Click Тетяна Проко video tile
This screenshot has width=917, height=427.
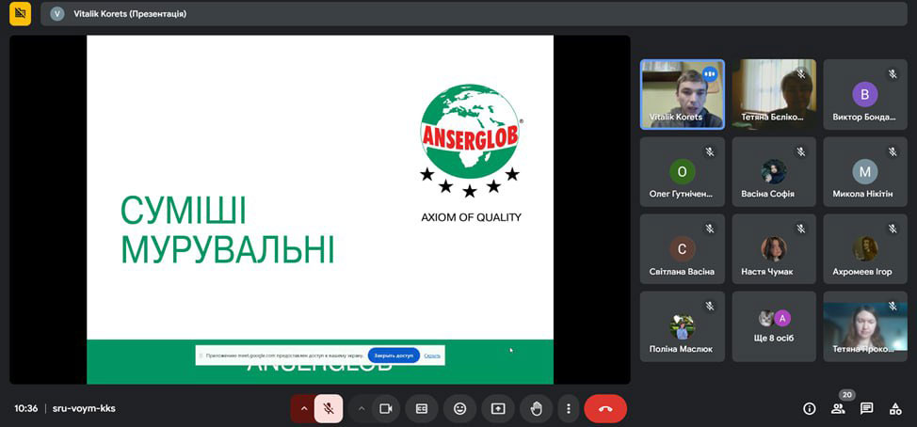pyautogui.click(x=865, y=326)
